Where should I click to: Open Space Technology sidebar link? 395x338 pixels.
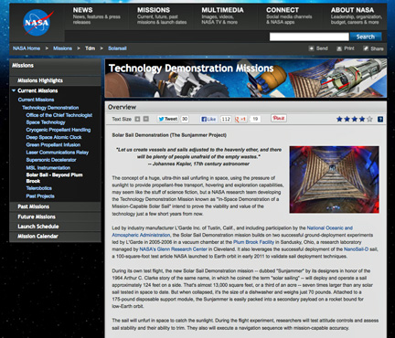point(46,122)
